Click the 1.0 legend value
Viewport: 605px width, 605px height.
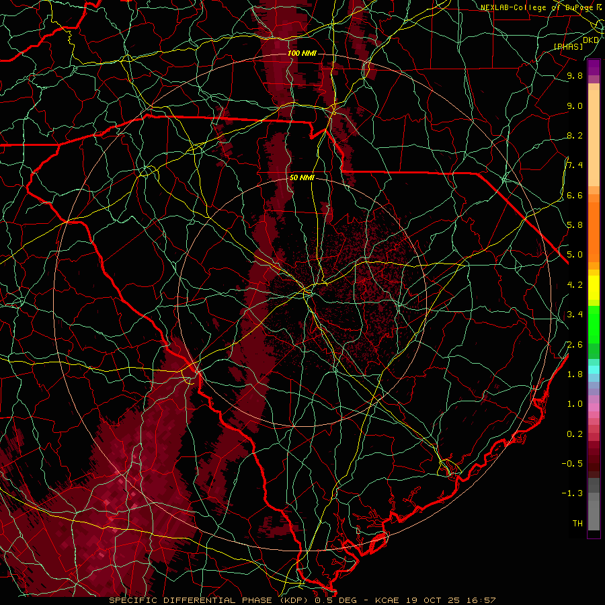point(575,403)
